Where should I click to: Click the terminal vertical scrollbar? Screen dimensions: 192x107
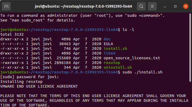[190, 47]
